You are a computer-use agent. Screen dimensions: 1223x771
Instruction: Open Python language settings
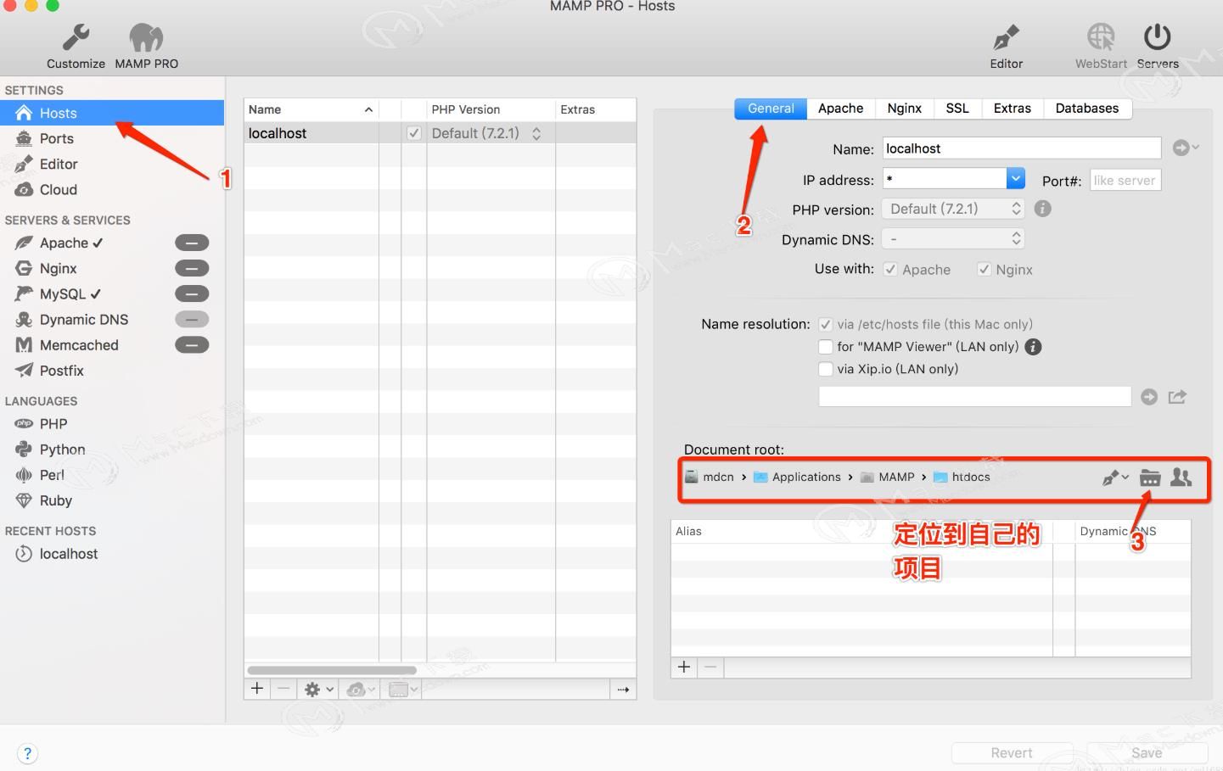point(62,449)
